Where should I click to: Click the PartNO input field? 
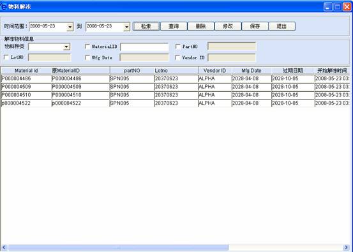[232, 47]
